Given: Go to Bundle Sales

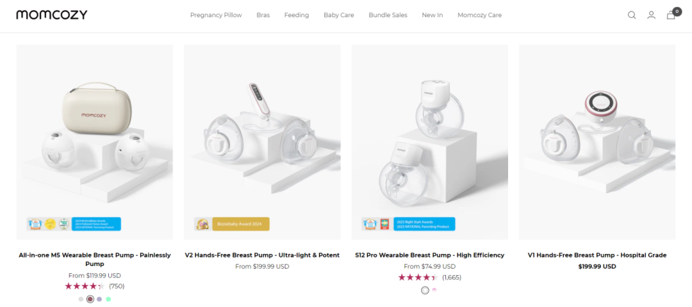Looking at the screenshot, I should (x=388, y=15).
